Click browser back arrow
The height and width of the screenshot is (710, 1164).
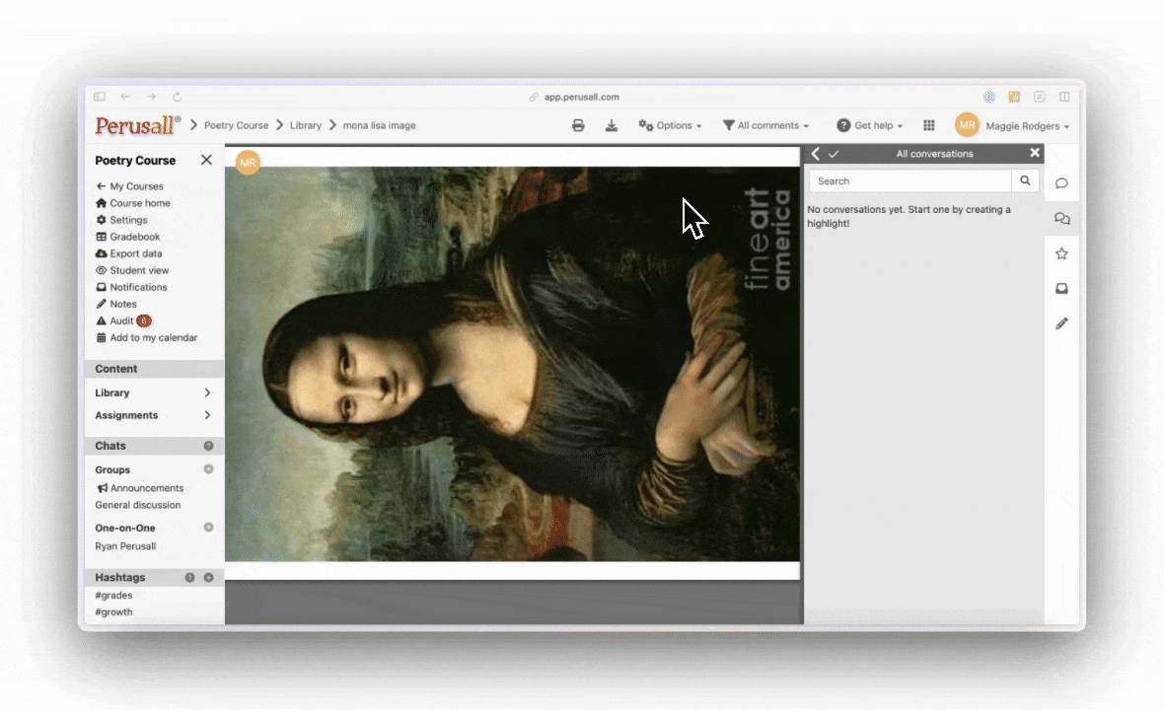click(x=125, y=97)
